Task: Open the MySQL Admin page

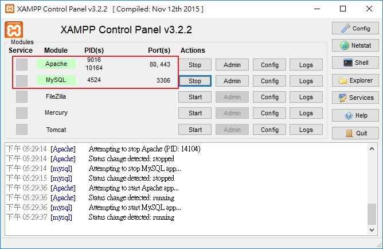Action: pyautogui.click(x=232, y=81)
